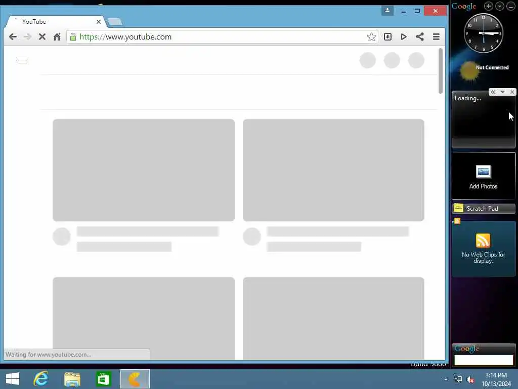
Task: Click the Google search box in the sidebar
Action: pos(484,360)
